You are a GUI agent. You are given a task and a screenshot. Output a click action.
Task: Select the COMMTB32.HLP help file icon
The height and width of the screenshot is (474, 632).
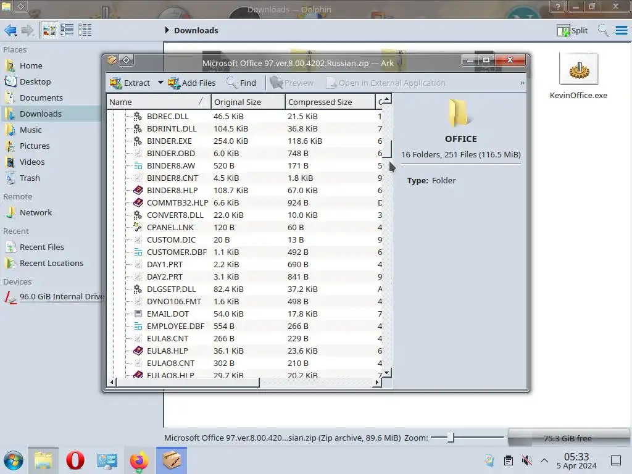pyautogui.click(x=138, y=202)
